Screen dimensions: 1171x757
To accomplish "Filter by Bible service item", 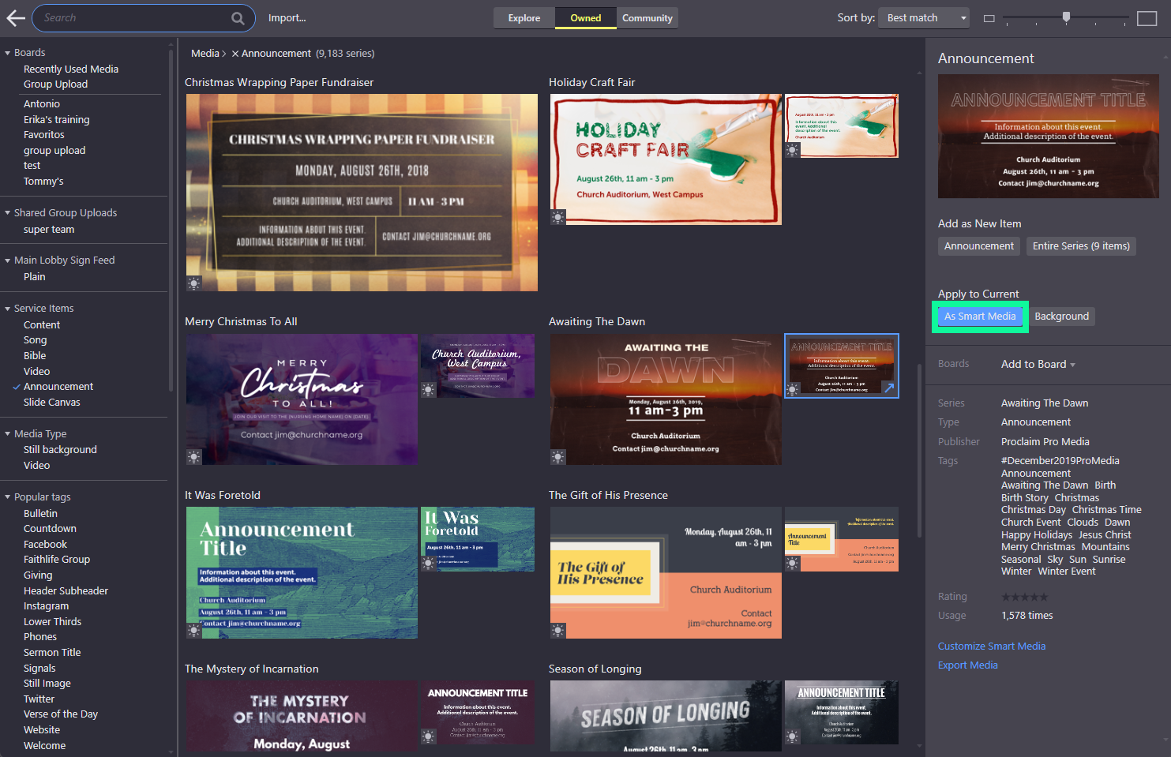I will 35,356.
